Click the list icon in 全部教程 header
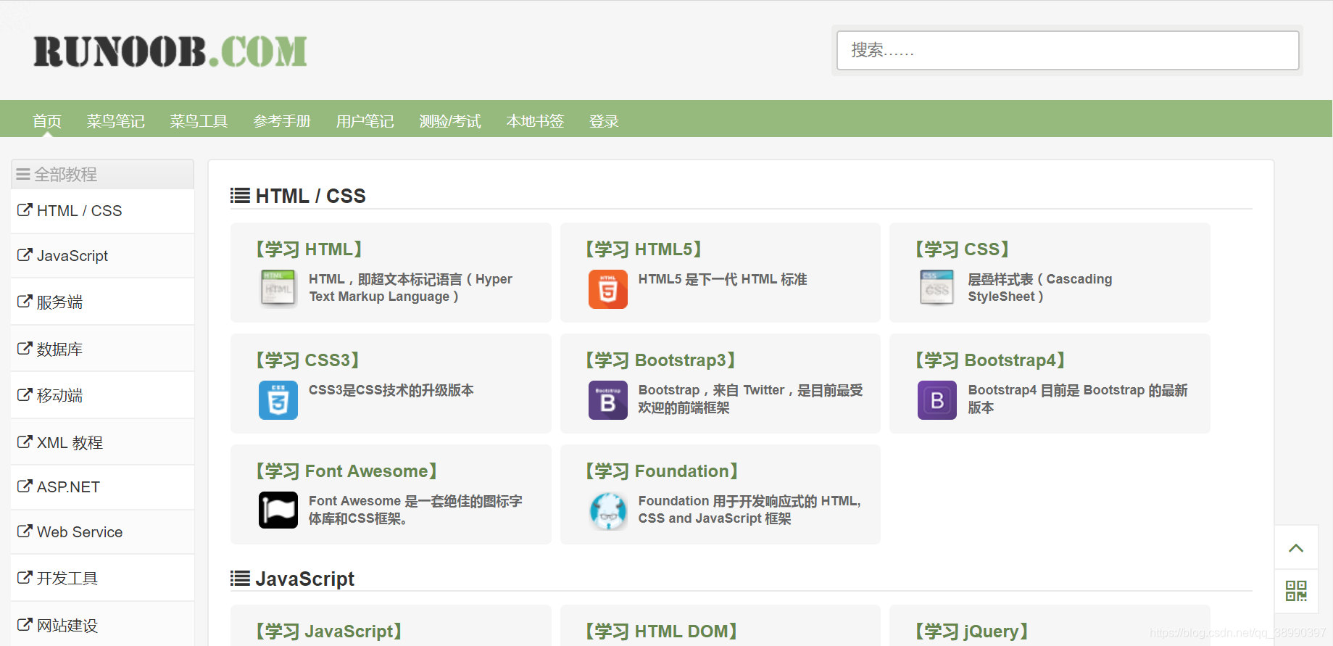 (x=23, y=174)
